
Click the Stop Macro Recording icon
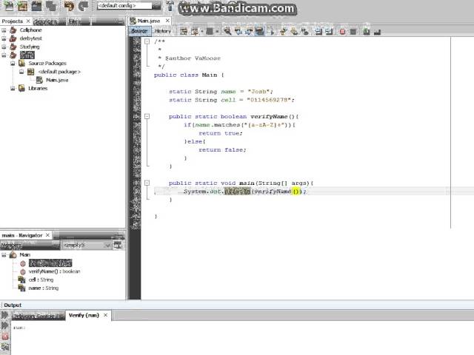[353, 31]
